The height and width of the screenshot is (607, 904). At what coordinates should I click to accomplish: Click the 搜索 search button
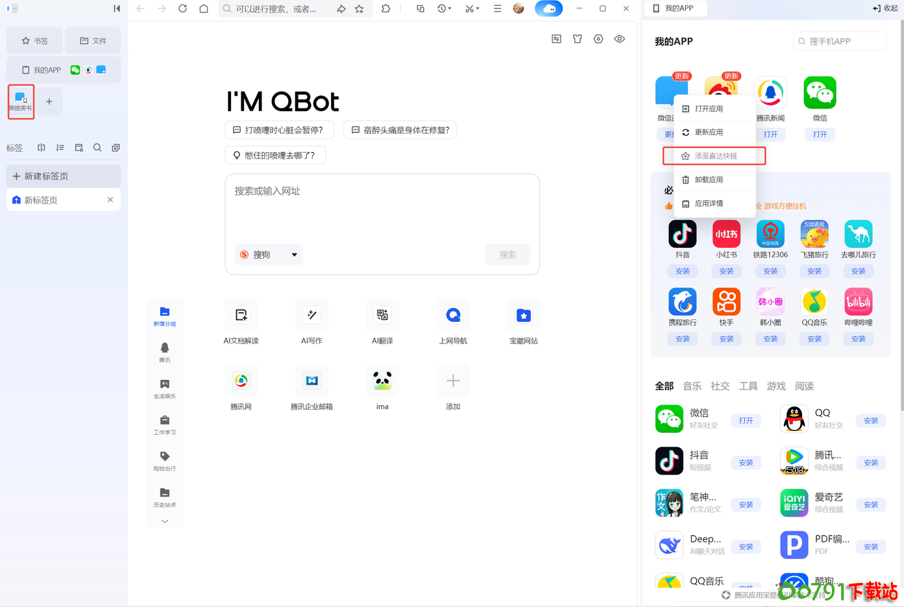[x=507, y=254]
